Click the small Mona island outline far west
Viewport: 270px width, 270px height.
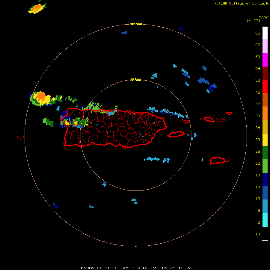[x=20, y=137]
